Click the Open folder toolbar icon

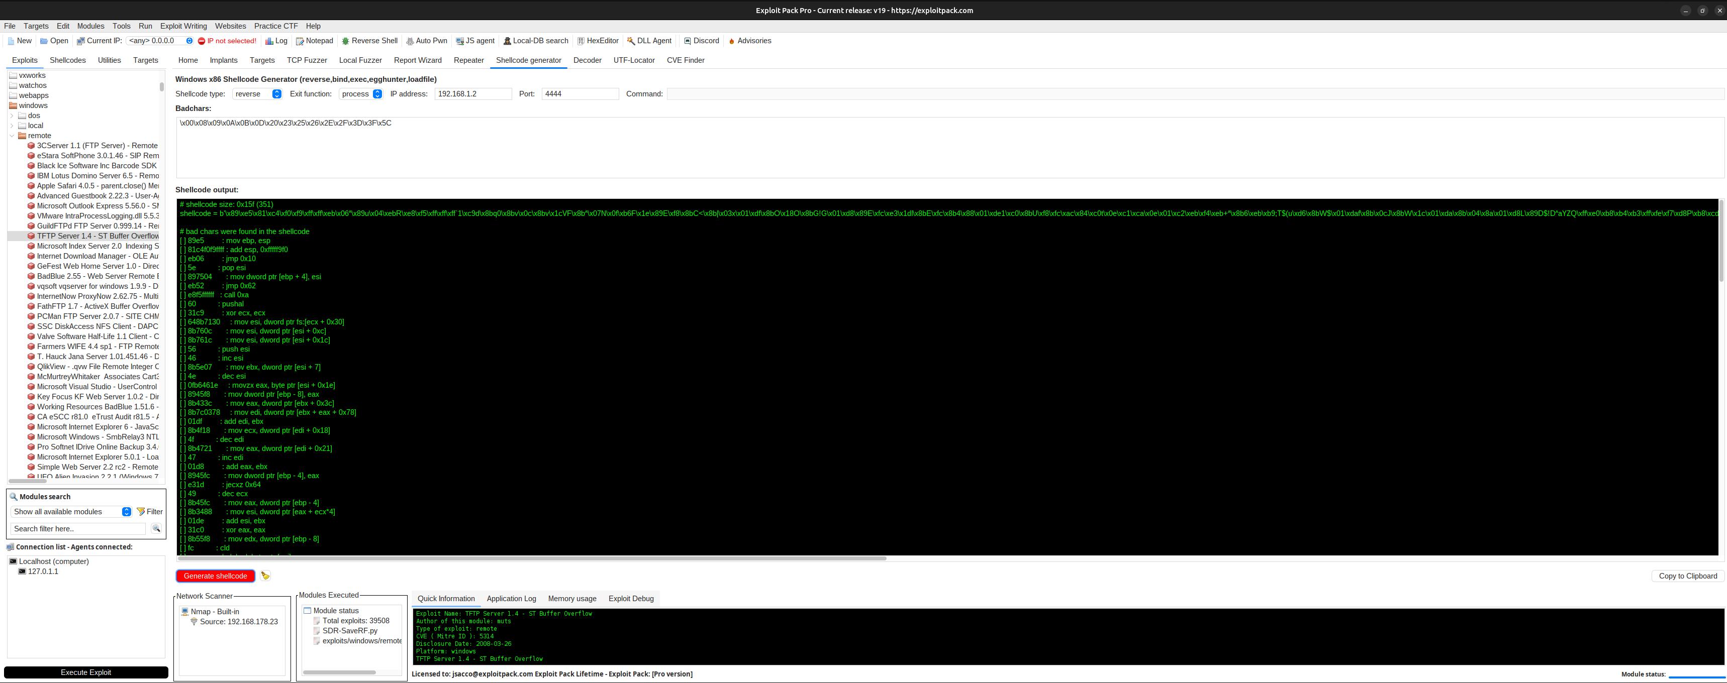point(44,41)
